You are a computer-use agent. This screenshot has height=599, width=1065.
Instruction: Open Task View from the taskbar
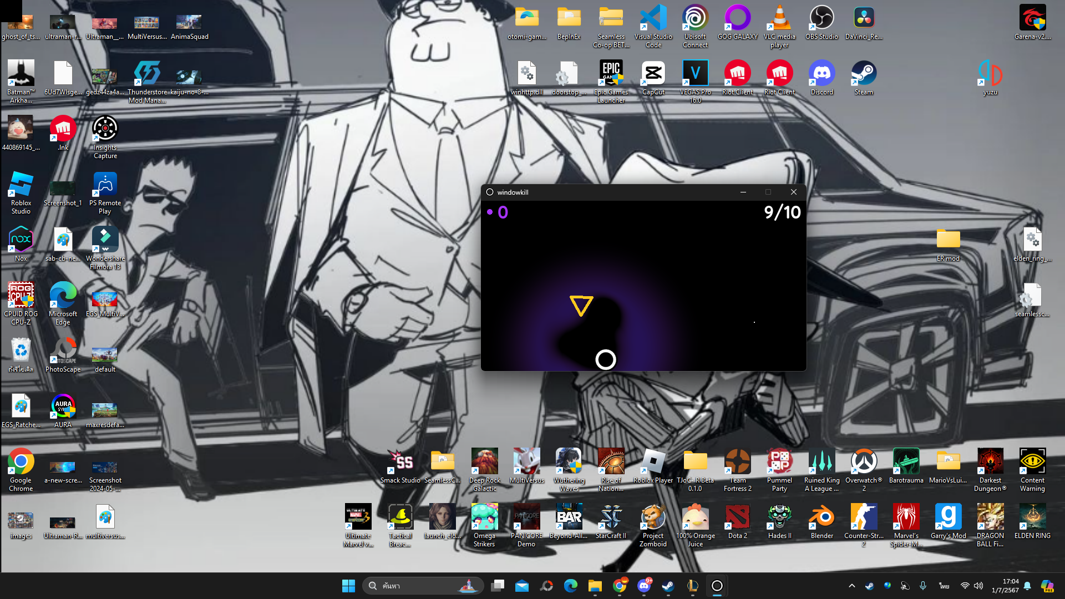(x=498, y=586)
